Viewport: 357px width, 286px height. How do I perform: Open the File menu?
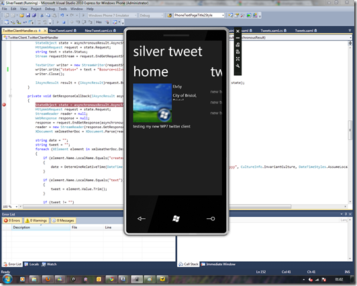pyautogui.click(x=4, y=9)
